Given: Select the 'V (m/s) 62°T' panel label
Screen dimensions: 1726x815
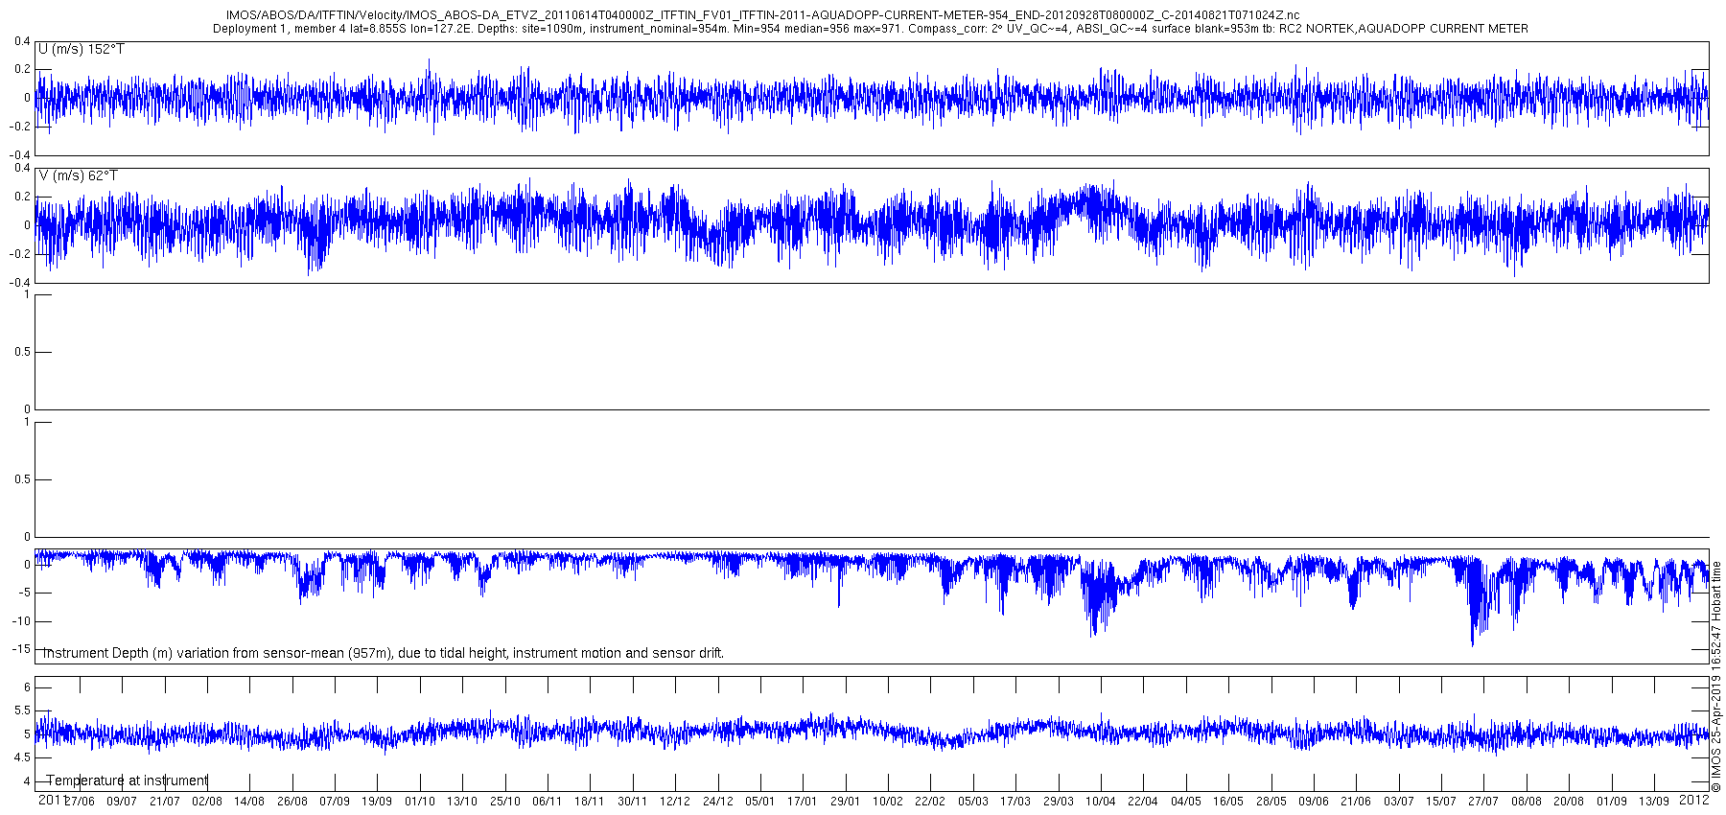Looking at the screenshot, I should [79, 175].
